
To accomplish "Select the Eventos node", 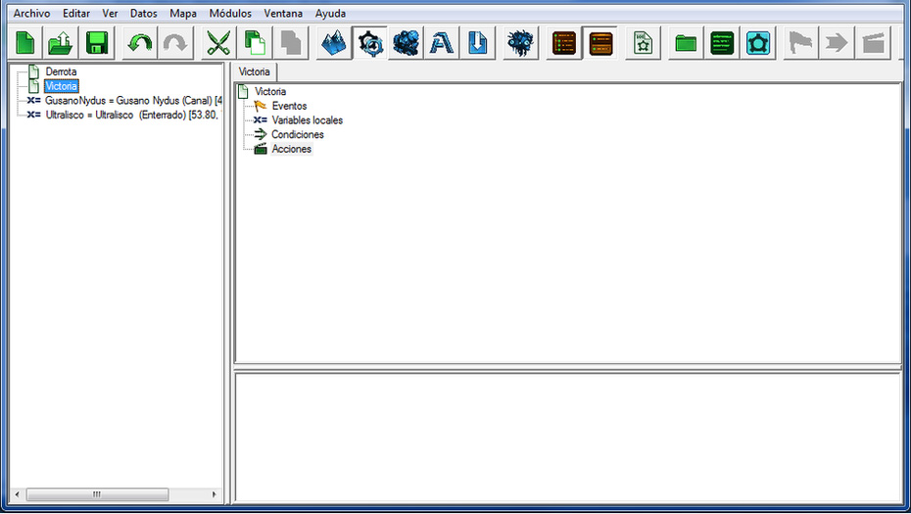I will point(289,106).
